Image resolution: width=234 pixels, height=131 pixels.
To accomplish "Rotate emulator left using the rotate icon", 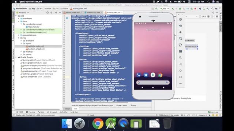I will click(x=180, y=39).
